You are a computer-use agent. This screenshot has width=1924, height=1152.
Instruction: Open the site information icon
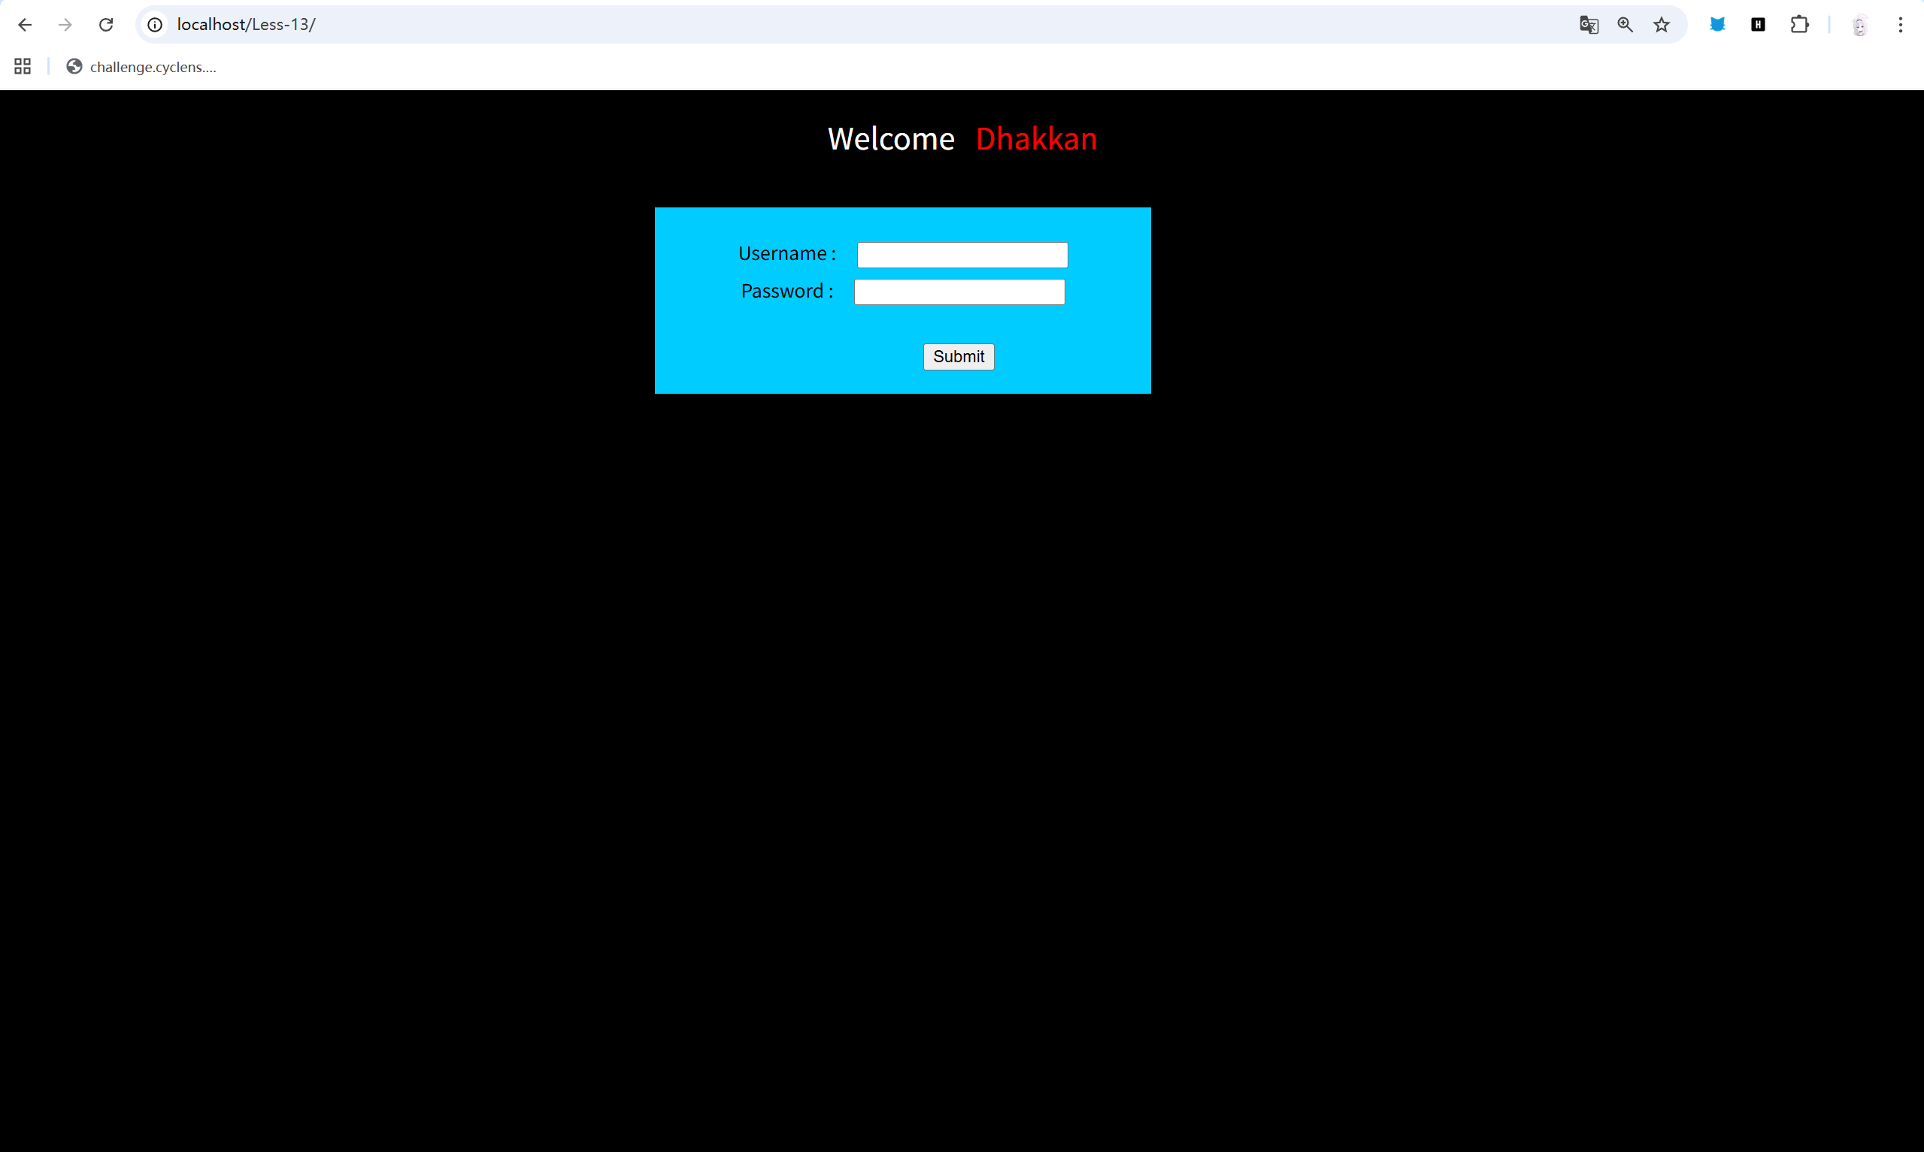point(156,25)
